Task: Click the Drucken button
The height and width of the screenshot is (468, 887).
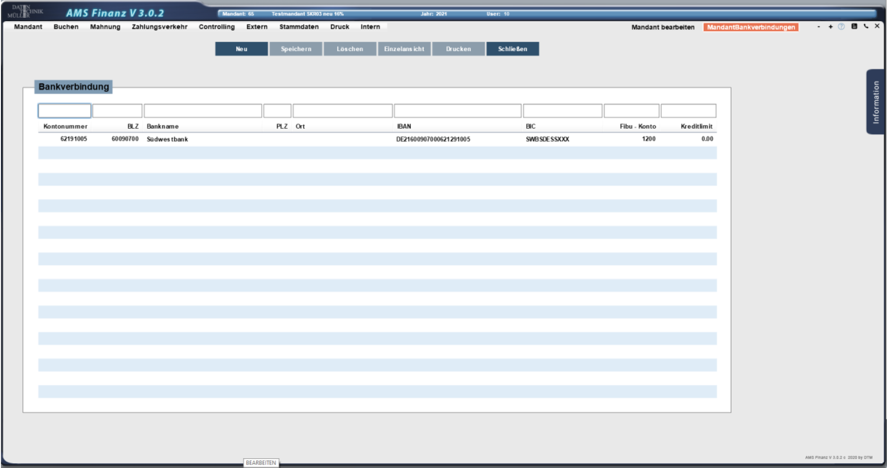Action: [458, 49]
